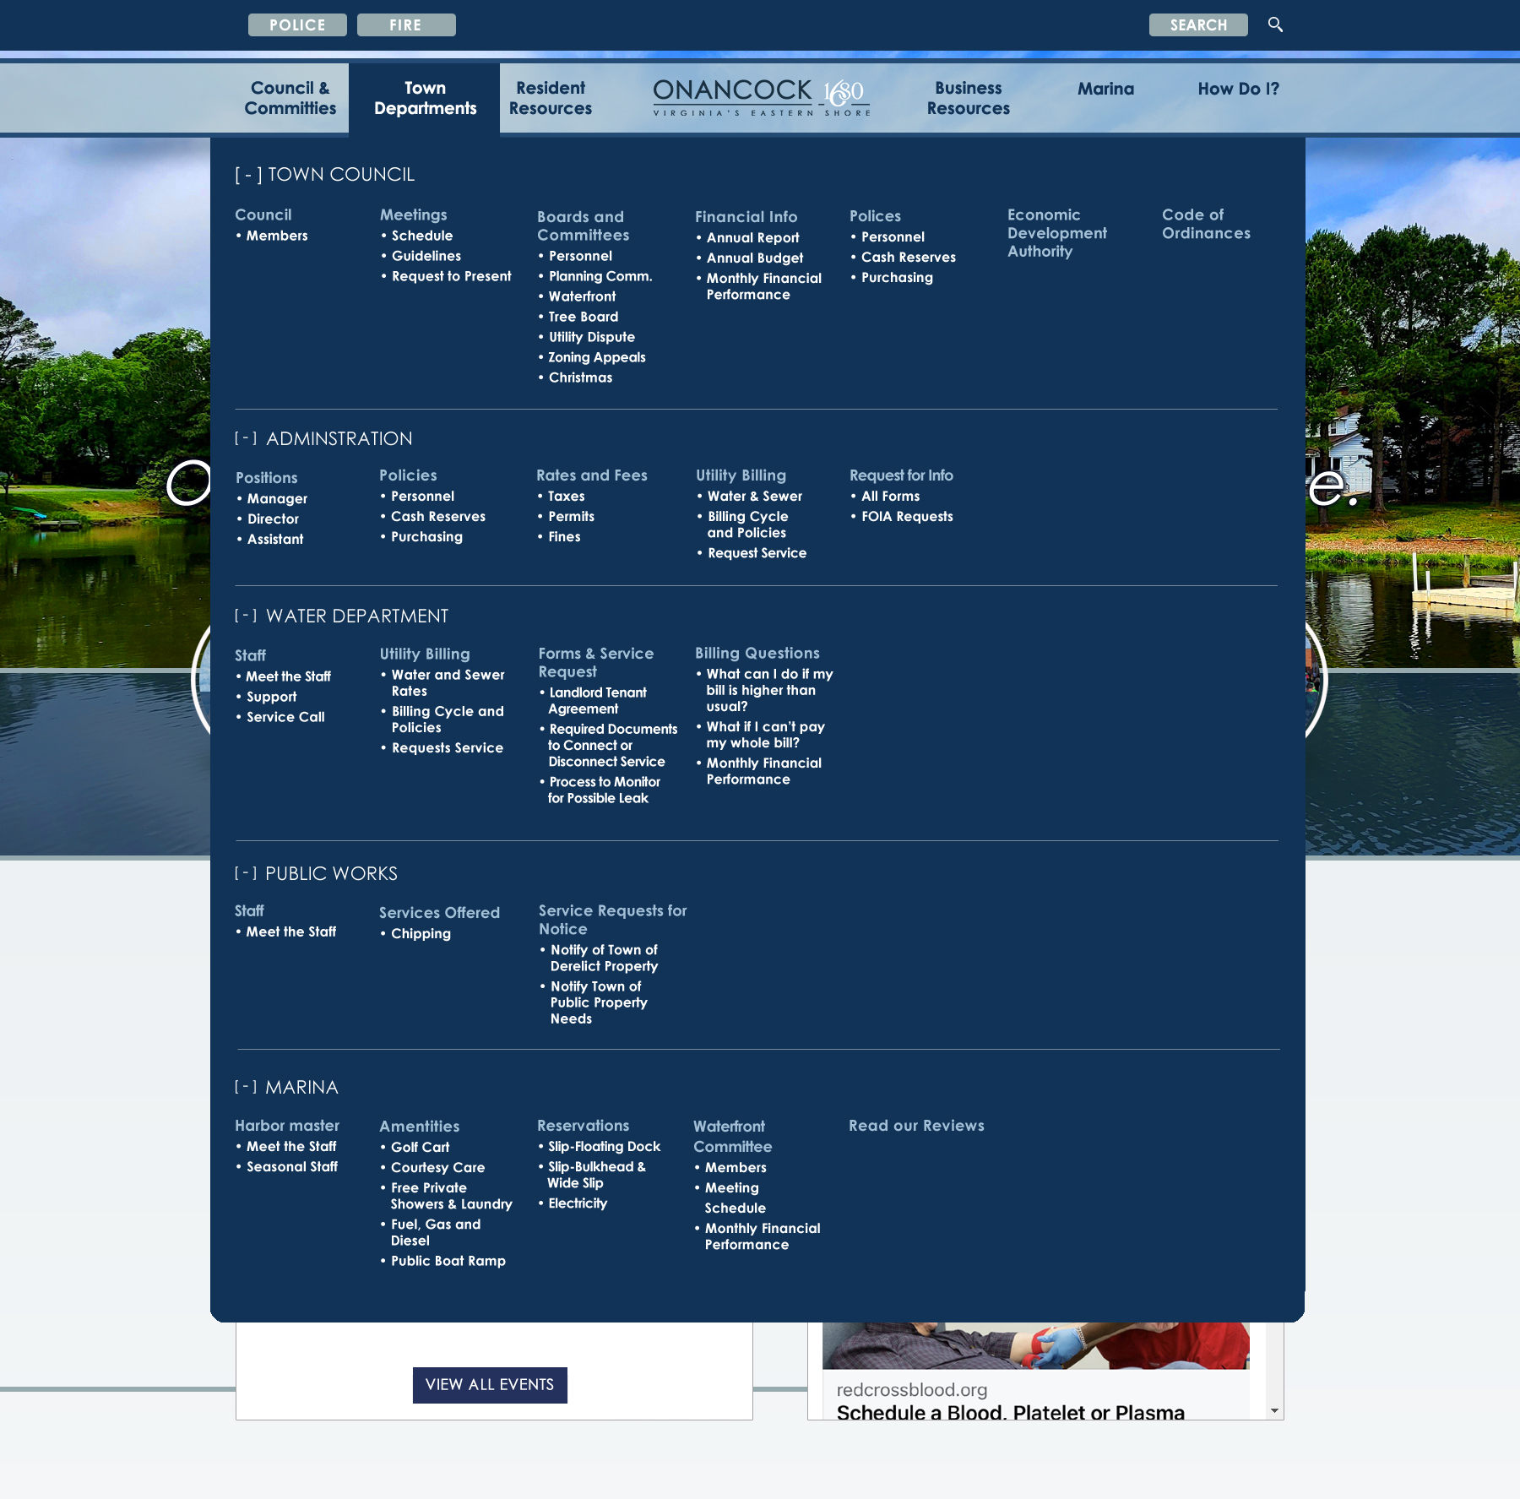The width and height of the screenshot is (1520, 1499).
Task: Click the ad panel scroll-down arrow
Action: pyautogui.click(x=1274, y=1411)
